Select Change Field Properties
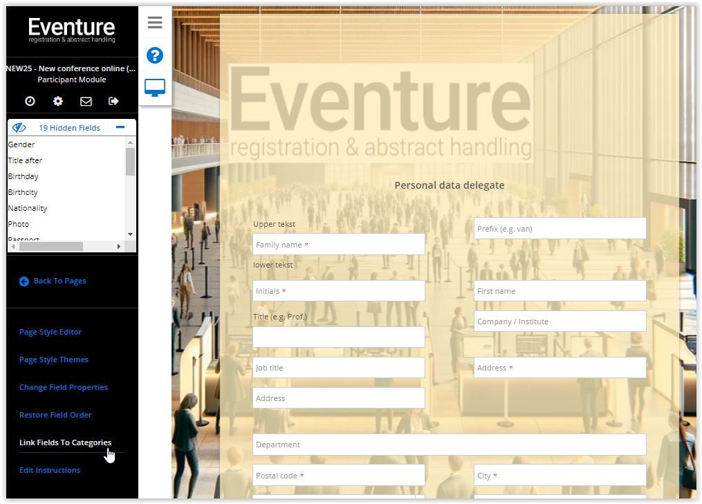The image size is (702, 504). click(64, 388)
